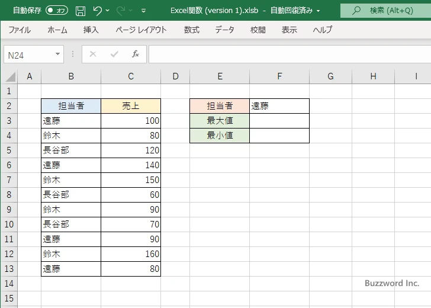Screen dimensions: 431x308
Task: Click the Undo arrow icon
Action: 97,11
